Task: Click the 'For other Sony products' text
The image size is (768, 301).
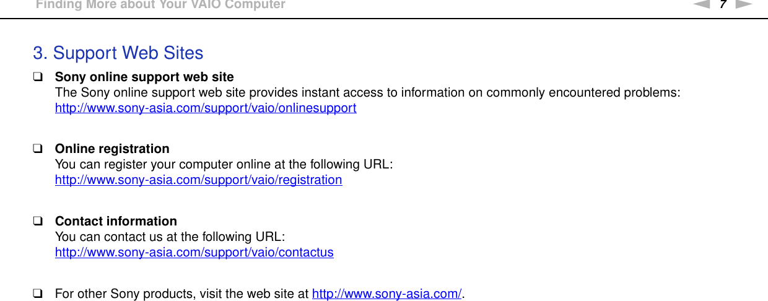Action: [183, 294]
